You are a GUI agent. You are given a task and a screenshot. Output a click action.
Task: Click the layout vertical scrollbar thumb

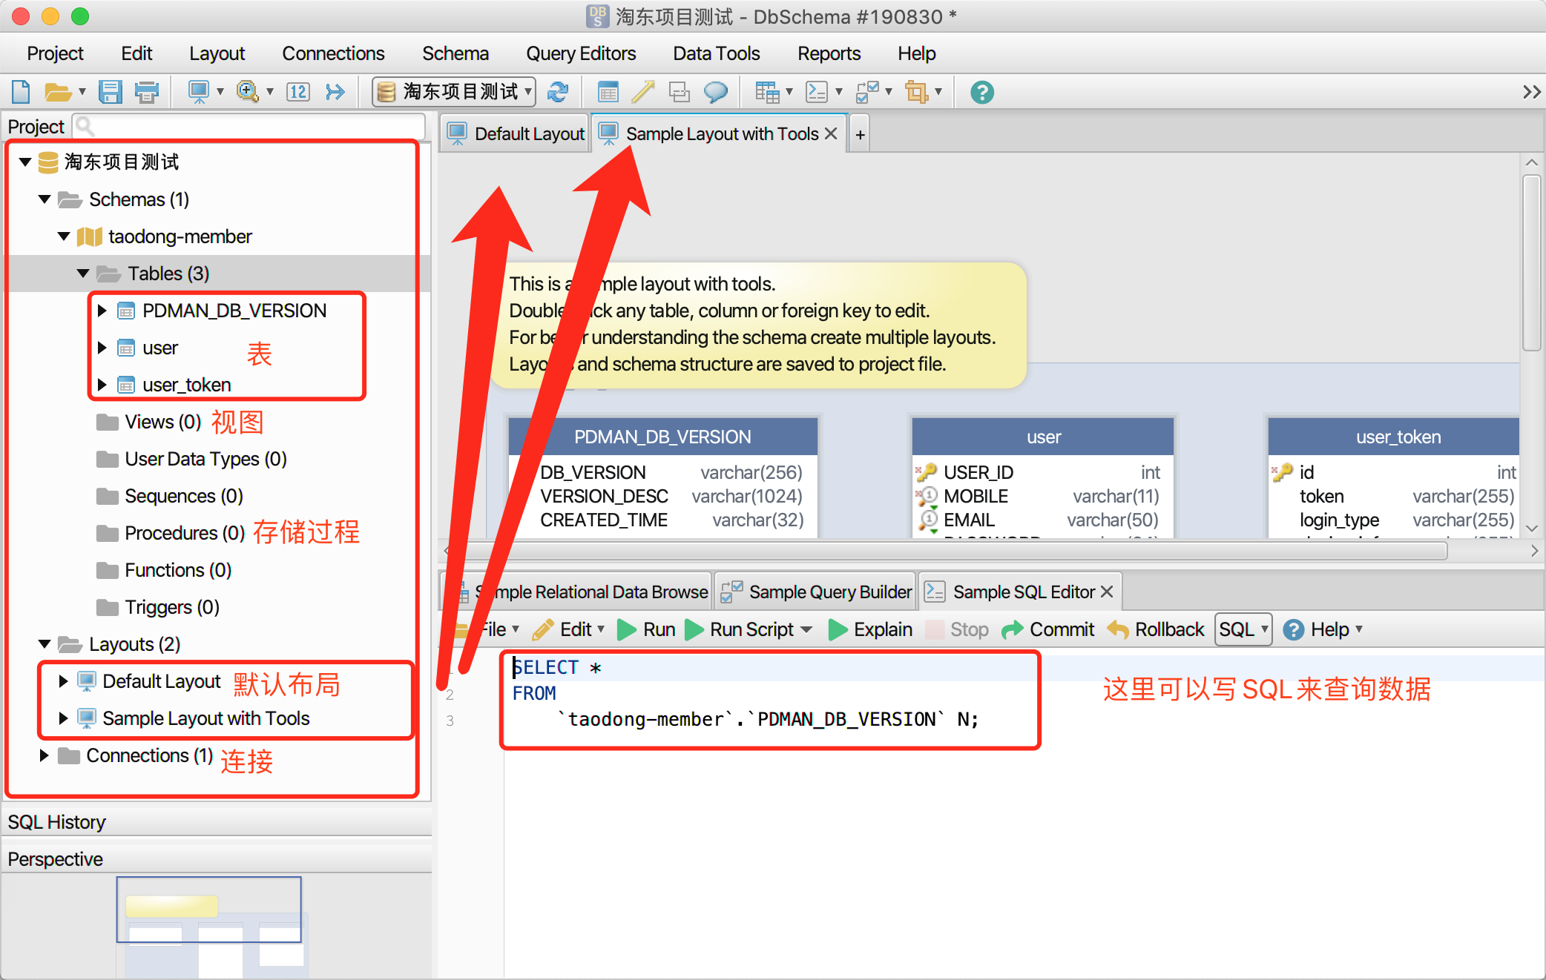point(1531,262)
